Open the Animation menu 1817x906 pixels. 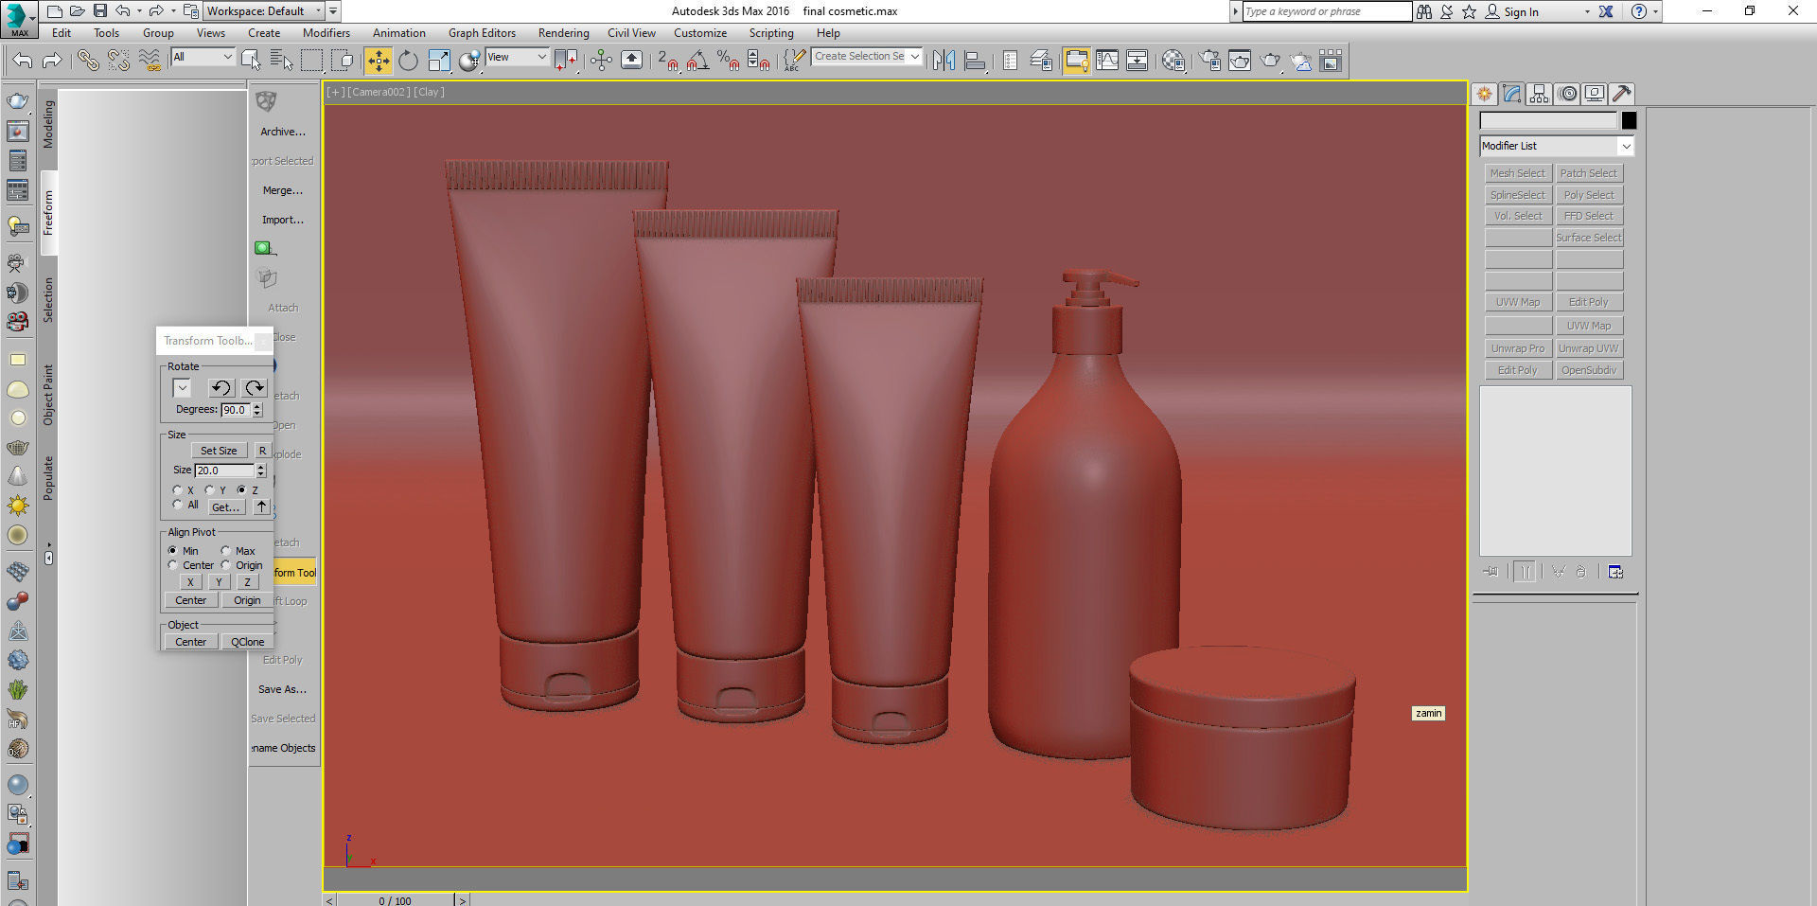click(398, 33)
